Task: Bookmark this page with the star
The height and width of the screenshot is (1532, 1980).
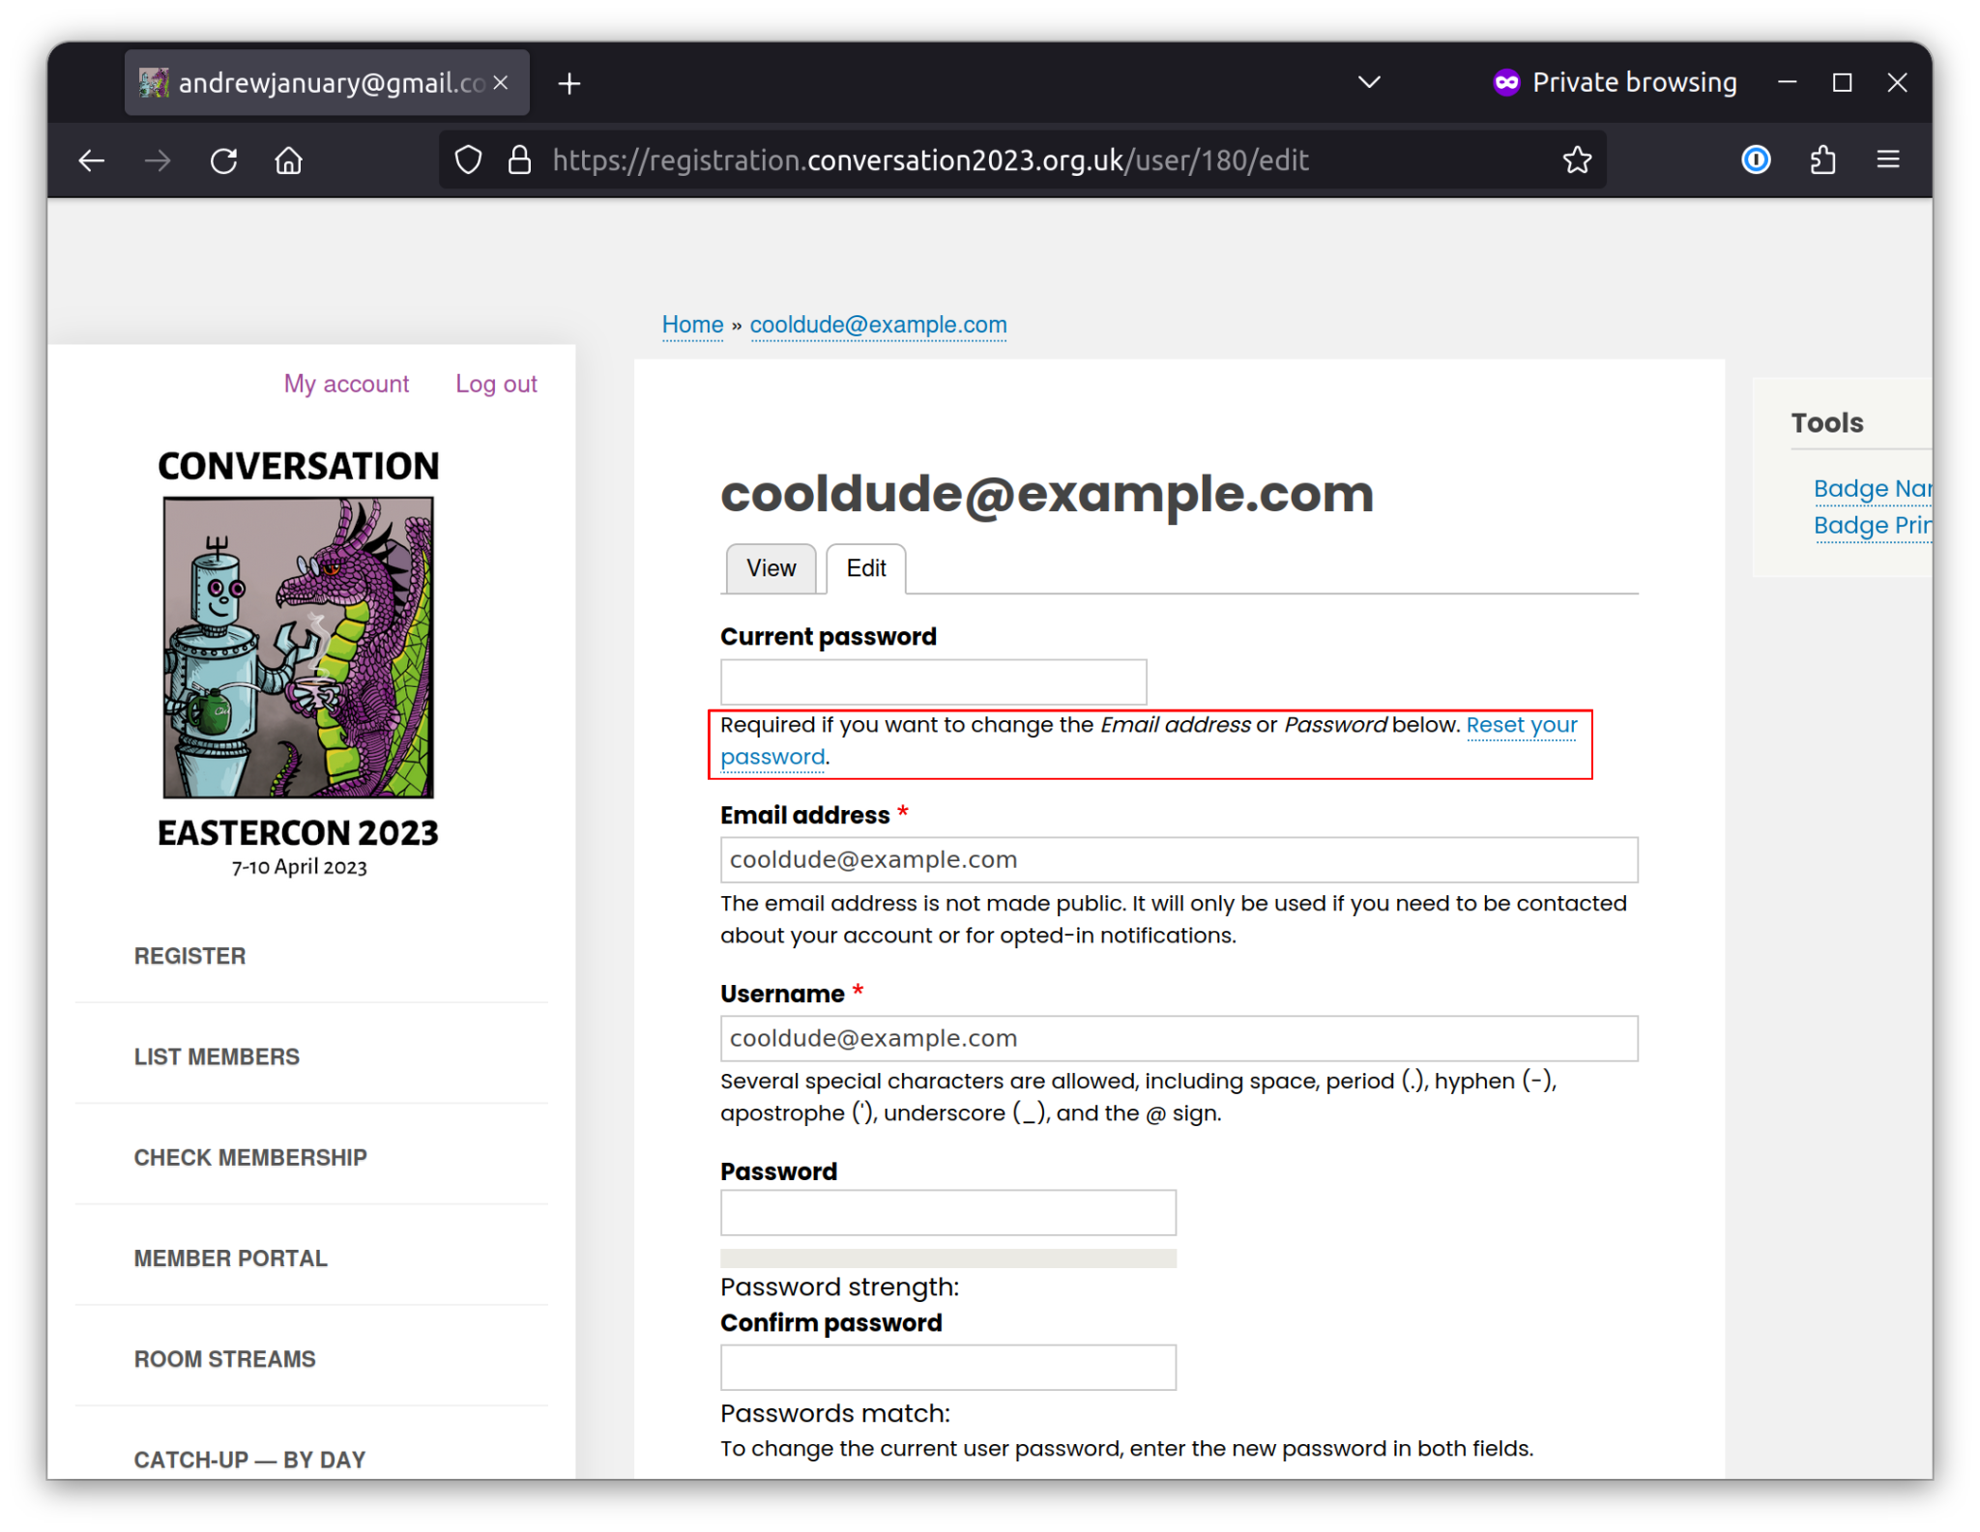Action: pos(1576,160)
